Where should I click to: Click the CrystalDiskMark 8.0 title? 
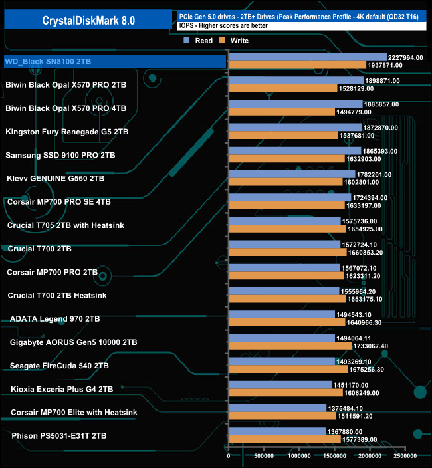pos(88,21)
